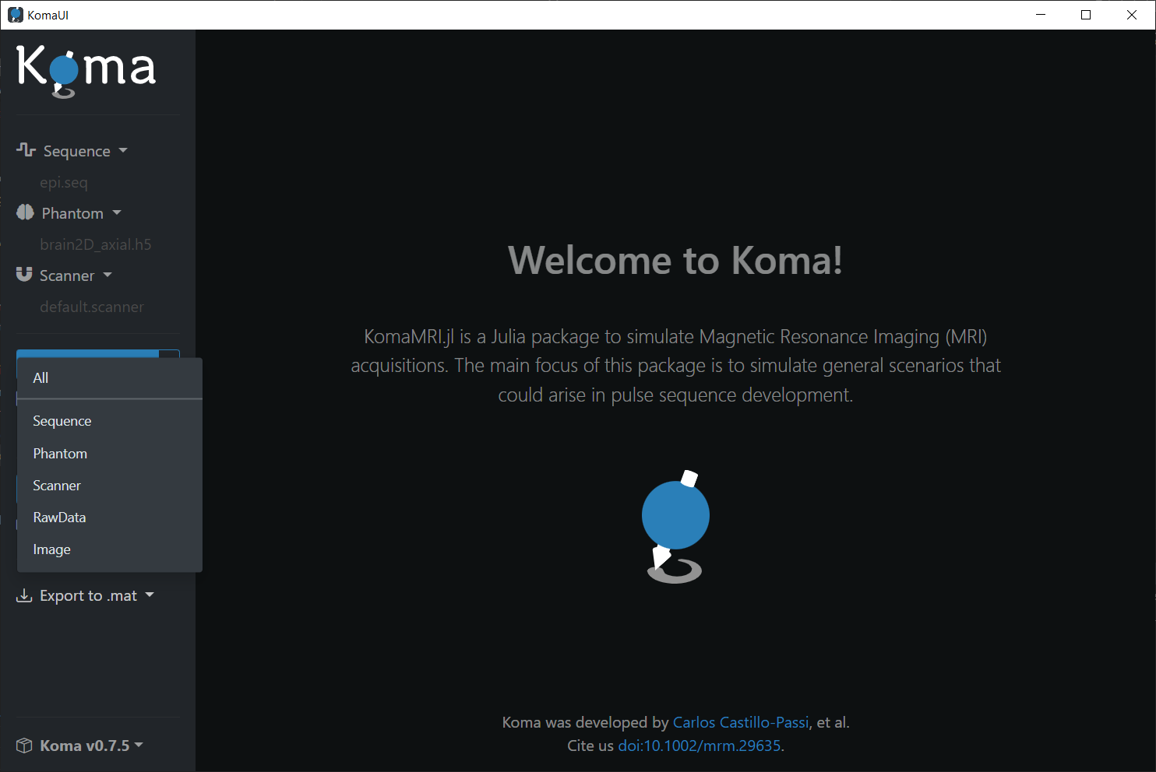Image resolution: width=1156 pixels, height=772 pixels.
Task: Click the Scanner magnet icon
Action: tap(24, 274)
